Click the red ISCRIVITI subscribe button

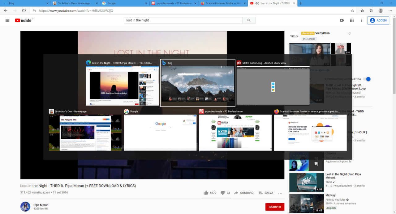point(275,207)
